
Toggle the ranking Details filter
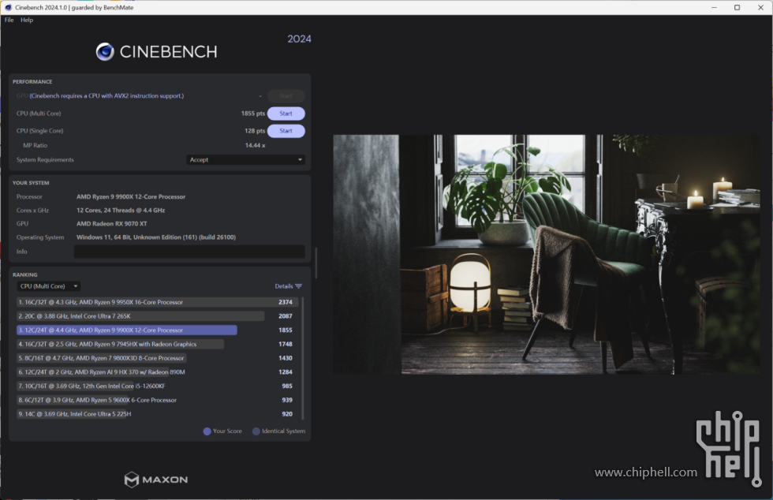click(x=289, y=286)
